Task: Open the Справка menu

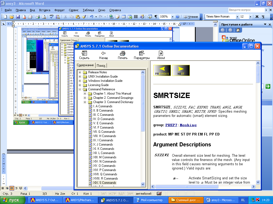Action: tap(115, 10)
